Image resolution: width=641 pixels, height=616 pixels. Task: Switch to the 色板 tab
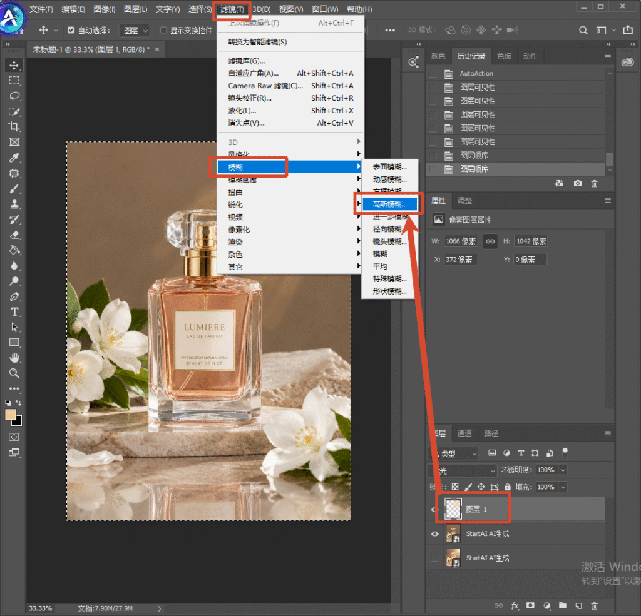(x=504, y=56)
